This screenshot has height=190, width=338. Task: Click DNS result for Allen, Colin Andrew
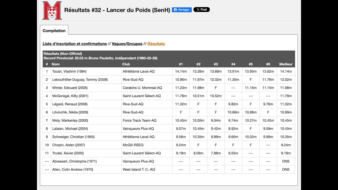pyautogui.click(x=286, y=170)
